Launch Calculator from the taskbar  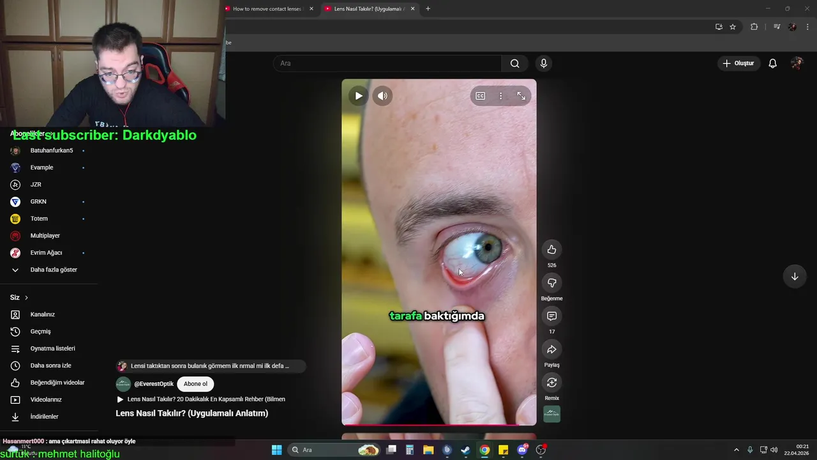410,450
